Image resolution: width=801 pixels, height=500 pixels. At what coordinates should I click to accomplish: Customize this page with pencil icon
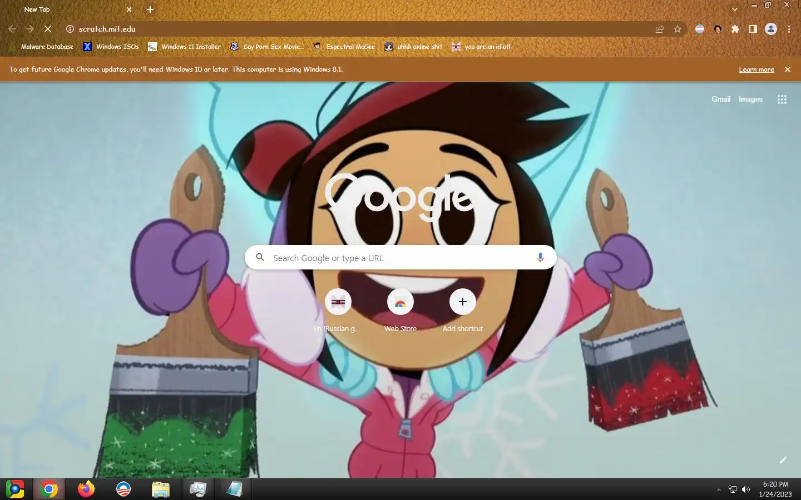tap(783, 460)
